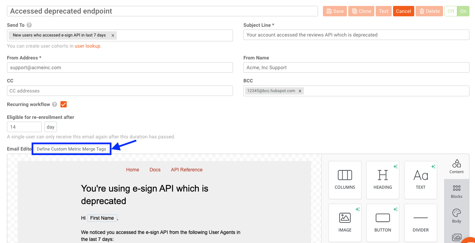The height and width of the screenshot is (243, 475).
Task: Select the Divider content block
Action: pyautogui.click(x=420, y=223)
